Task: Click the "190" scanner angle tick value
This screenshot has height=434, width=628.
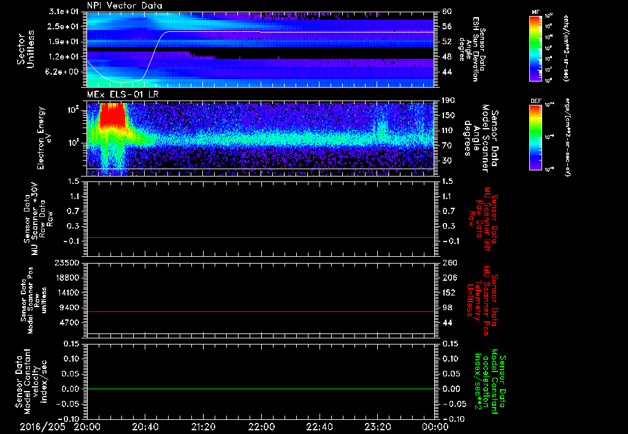Action: (448, 101)
